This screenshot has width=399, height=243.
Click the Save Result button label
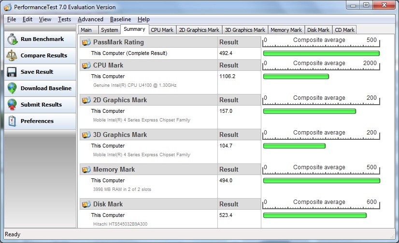coord(37,72)
